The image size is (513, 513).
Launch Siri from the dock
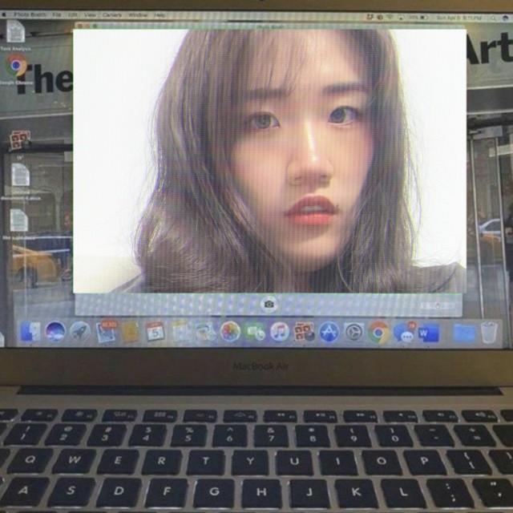point(55,330)
